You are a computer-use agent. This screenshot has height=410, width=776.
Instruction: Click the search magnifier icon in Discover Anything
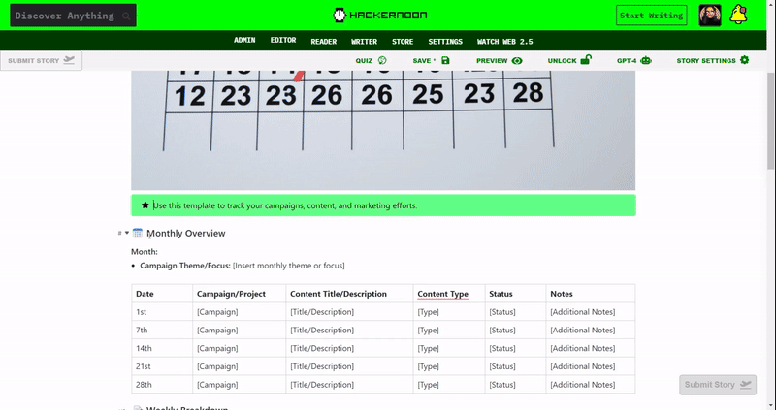(x=126, y=16)
